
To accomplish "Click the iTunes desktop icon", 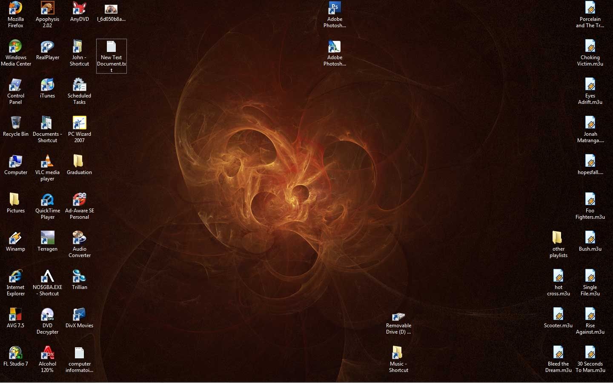I will coord(47,85).
